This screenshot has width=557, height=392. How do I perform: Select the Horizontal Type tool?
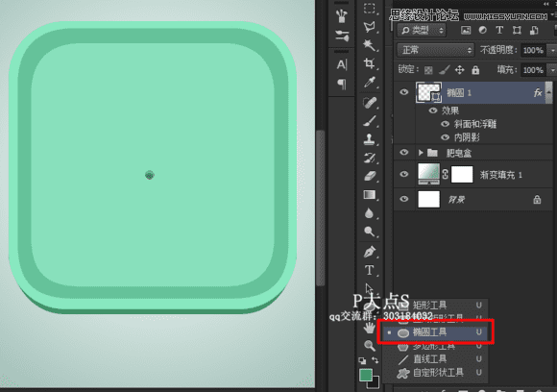click(x=370, y=270)
